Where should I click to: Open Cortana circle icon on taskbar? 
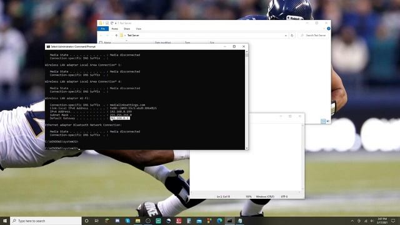click(86, 221)
